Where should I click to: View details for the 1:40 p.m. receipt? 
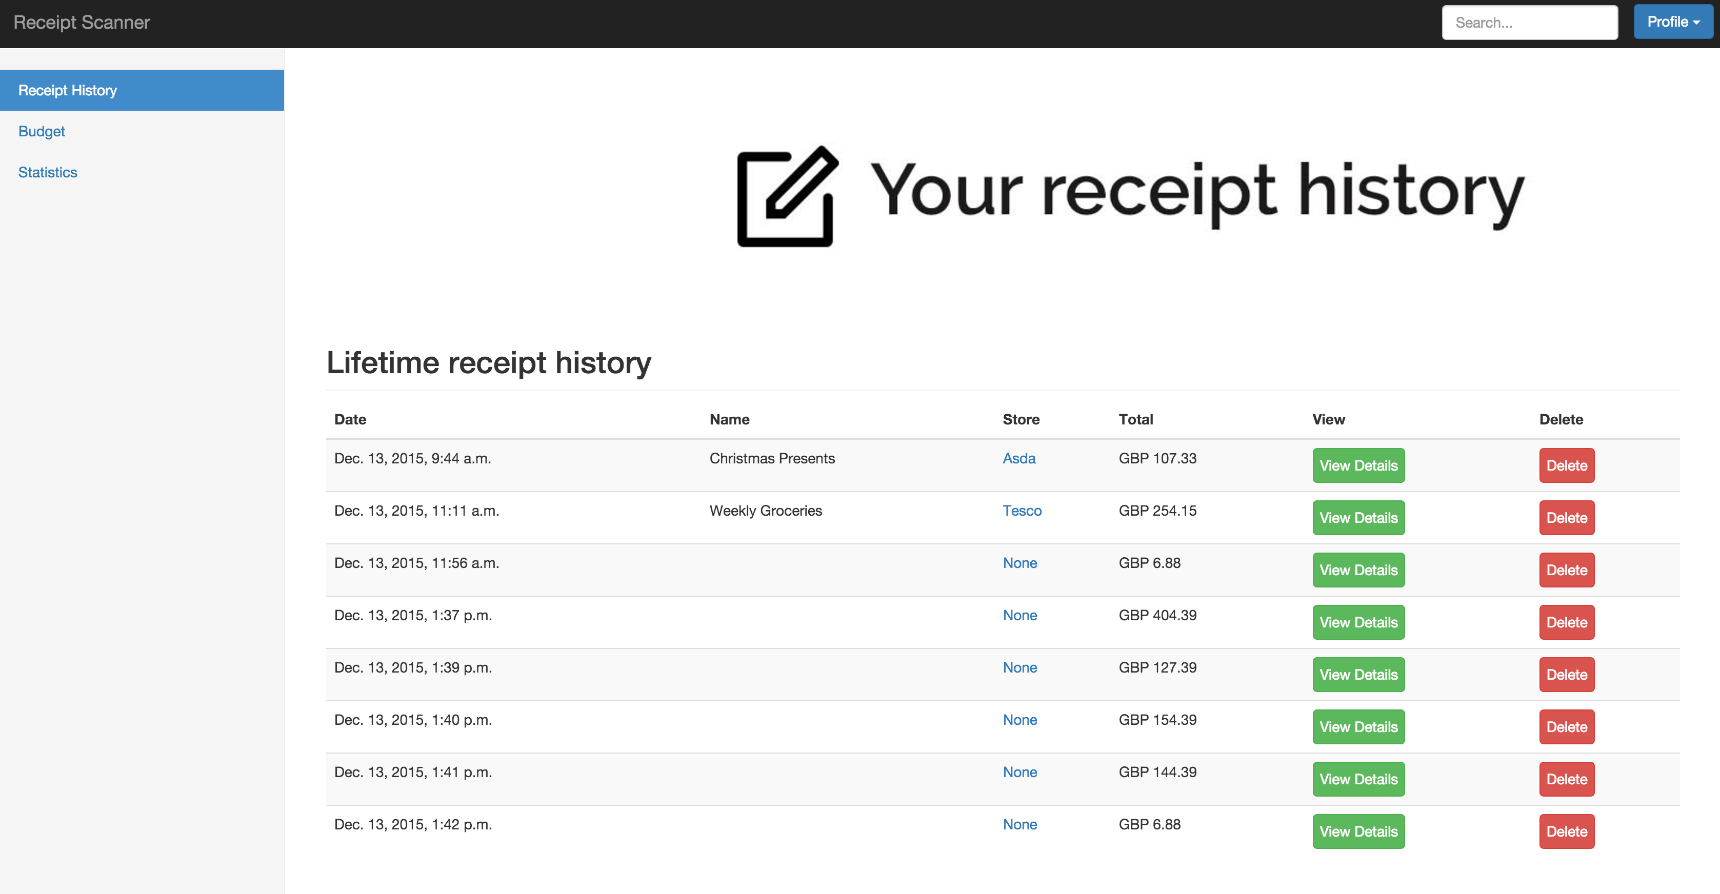coord(1357,726)
